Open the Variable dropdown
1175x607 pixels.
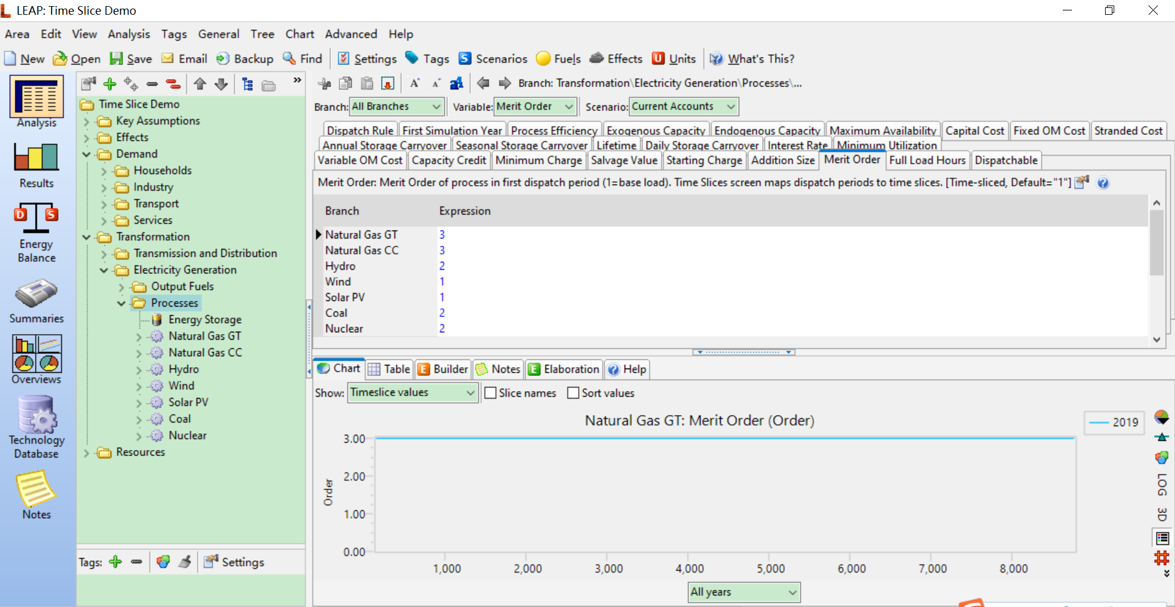(535, 107)
